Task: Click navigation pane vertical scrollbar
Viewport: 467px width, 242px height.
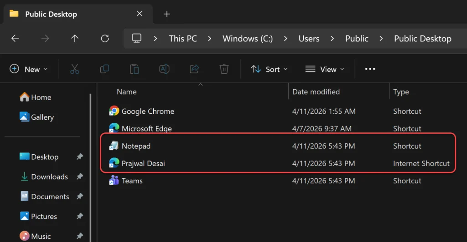Action: pyautogui.click(x=90, y=168)
